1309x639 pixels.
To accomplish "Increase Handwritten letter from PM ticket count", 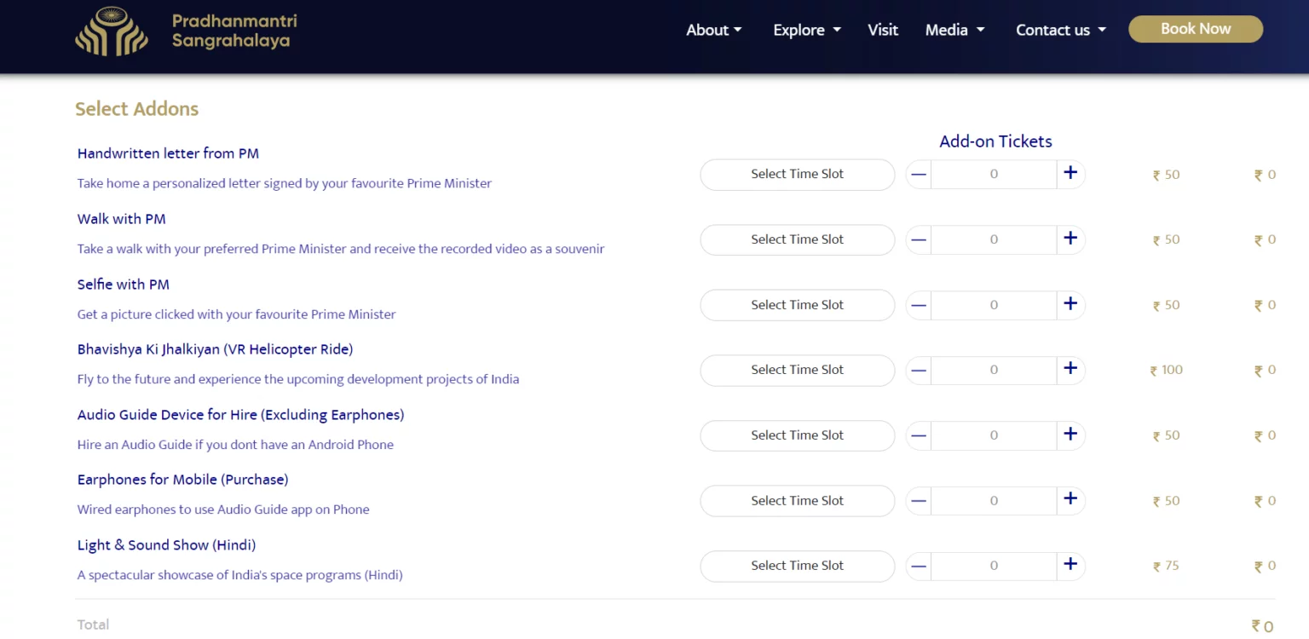I will click(x=1070, y=174).
